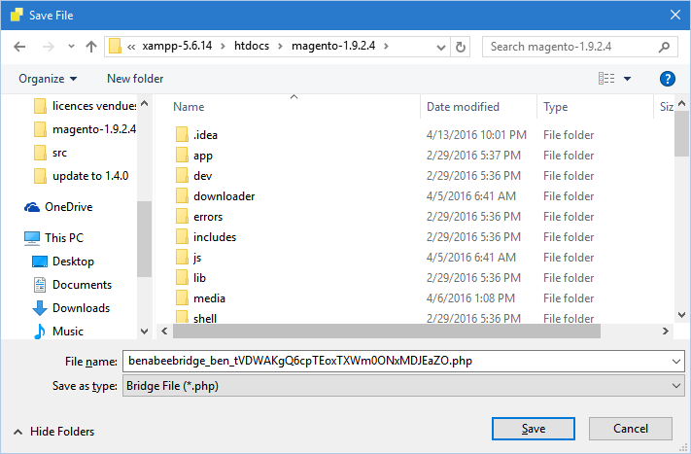Sort files by Name column header
691x454 pixels.
[189, 107]
